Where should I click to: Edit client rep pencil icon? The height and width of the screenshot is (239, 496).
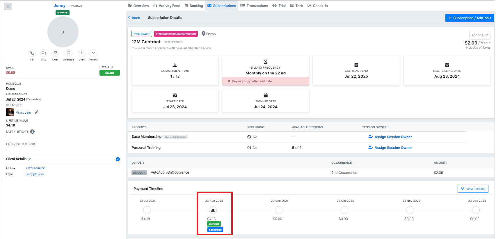pyautogui.click(x=37, y=112)
